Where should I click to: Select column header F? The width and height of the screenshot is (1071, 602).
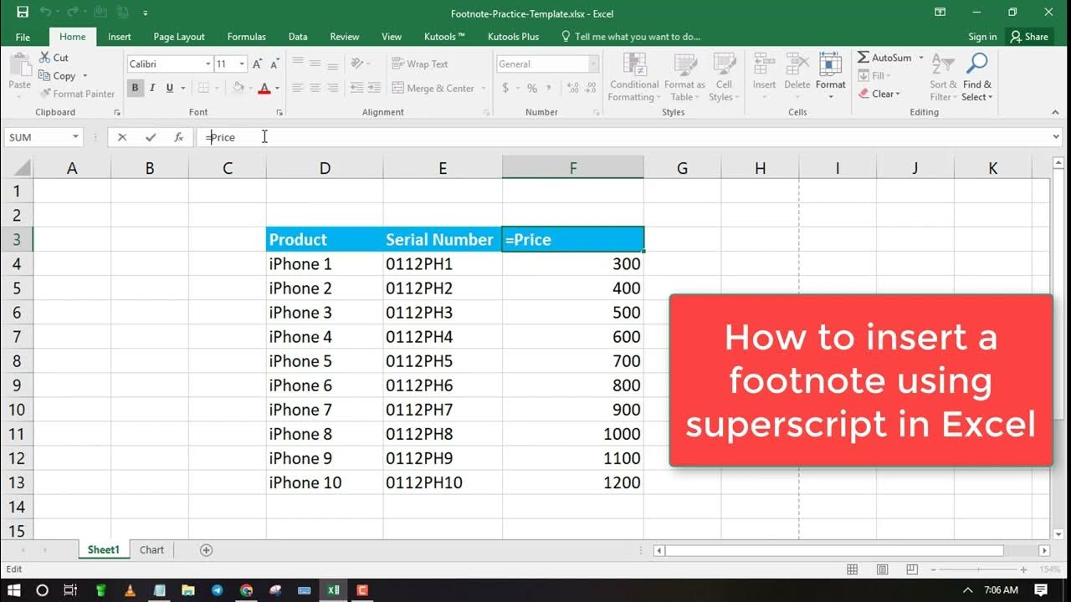[573, 168]
